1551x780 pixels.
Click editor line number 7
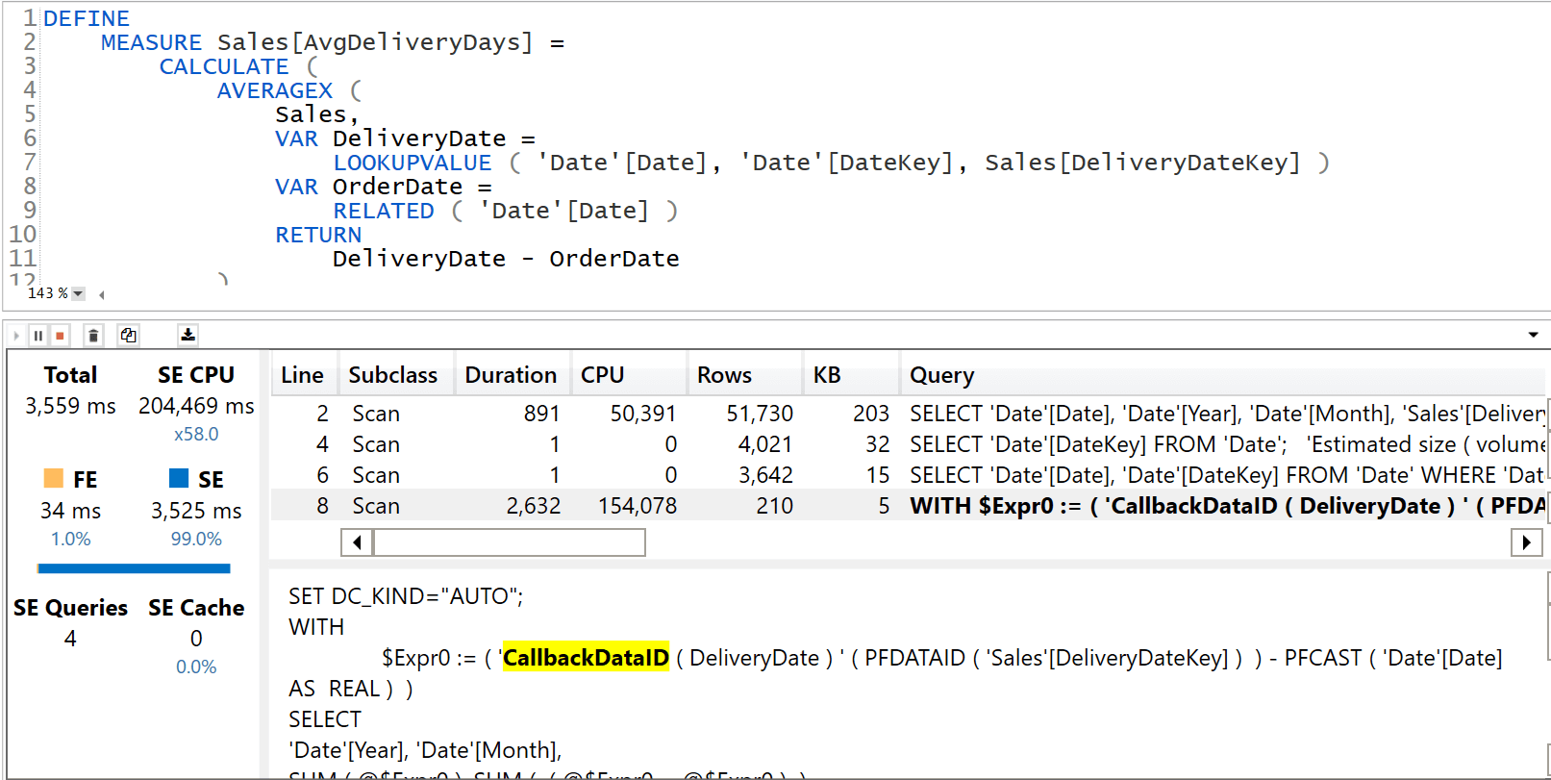30,162
